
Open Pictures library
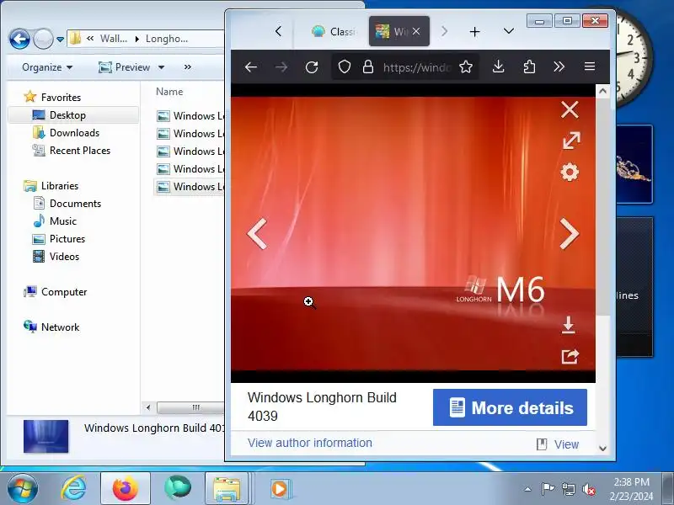[67, 239]
